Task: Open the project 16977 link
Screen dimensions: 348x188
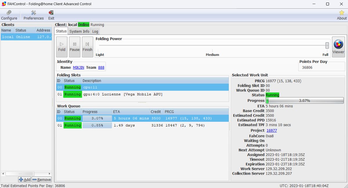Action: [272, 130]
